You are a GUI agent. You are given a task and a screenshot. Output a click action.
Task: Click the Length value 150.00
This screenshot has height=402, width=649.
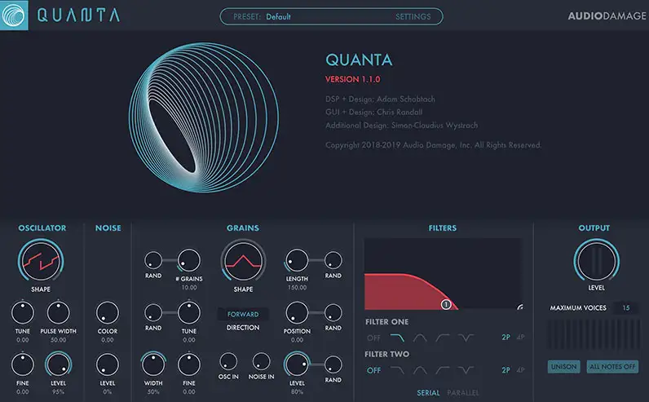pos(297,287)
